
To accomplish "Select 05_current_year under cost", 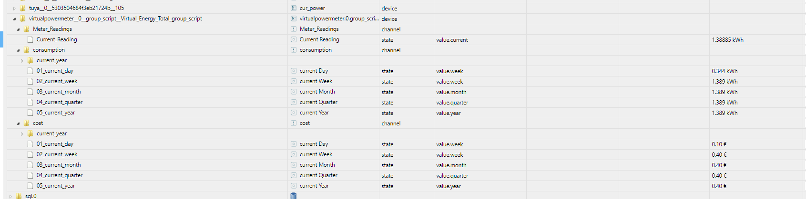I will pyautogui.click(x=56, y=186).
